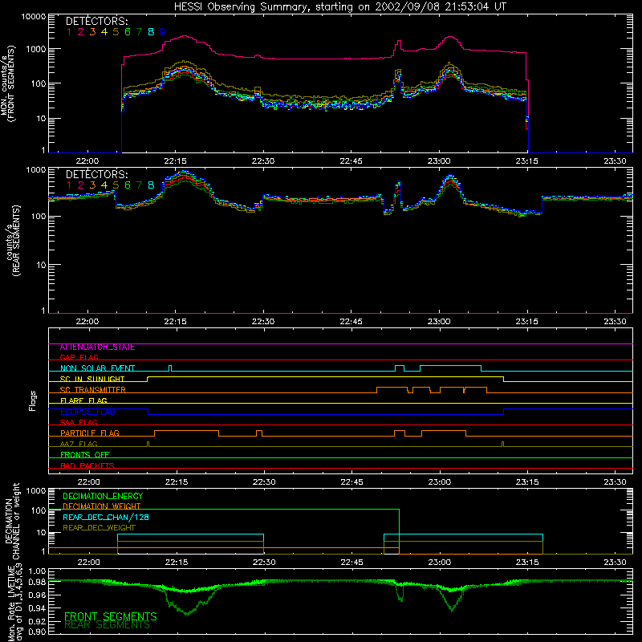Click detector 8 number in rear segments legend

click(151, 185)
